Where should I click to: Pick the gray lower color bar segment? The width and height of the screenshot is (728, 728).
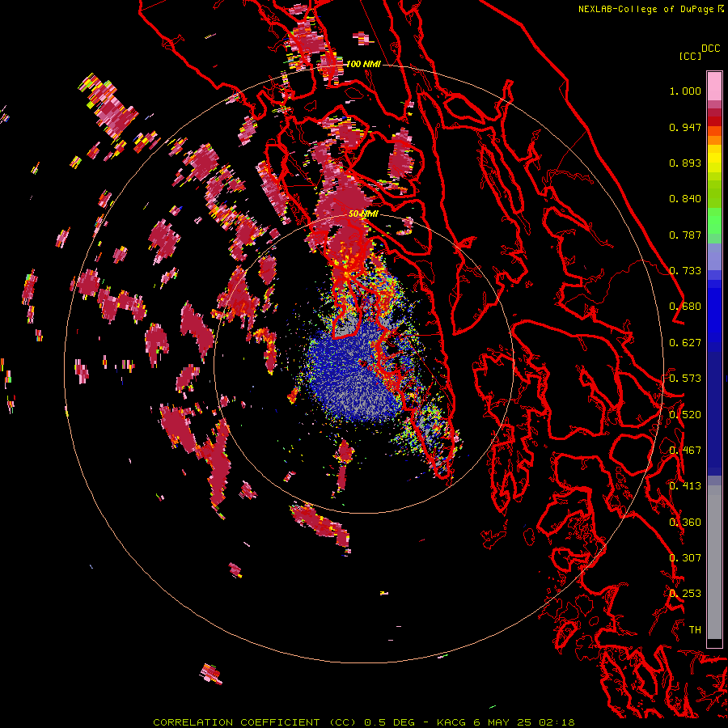click(x=714, y=562)
